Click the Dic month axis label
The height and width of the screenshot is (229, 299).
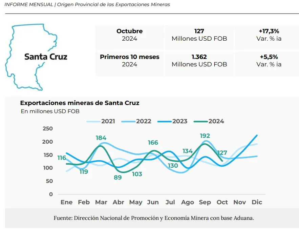click(257, 202)
